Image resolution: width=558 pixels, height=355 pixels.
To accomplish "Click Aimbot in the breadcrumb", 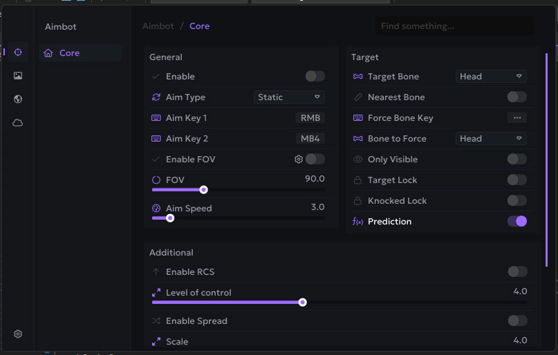I will (158, 26).
